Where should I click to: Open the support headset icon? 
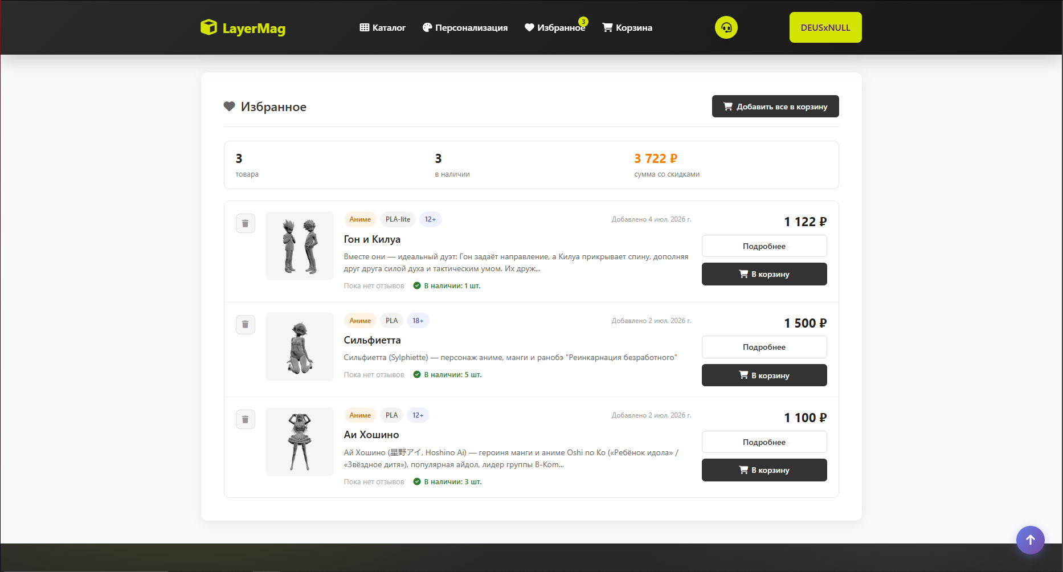pyautogui.click(x=726, y=27)
